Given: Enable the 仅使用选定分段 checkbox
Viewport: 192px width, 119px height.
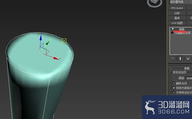Looking at the screenshot, I should pyautogui.click(x=173, y=92).
